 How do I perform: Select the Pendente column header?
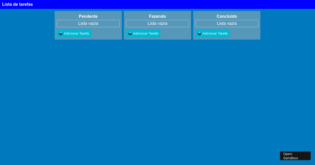tap(88, 16)
